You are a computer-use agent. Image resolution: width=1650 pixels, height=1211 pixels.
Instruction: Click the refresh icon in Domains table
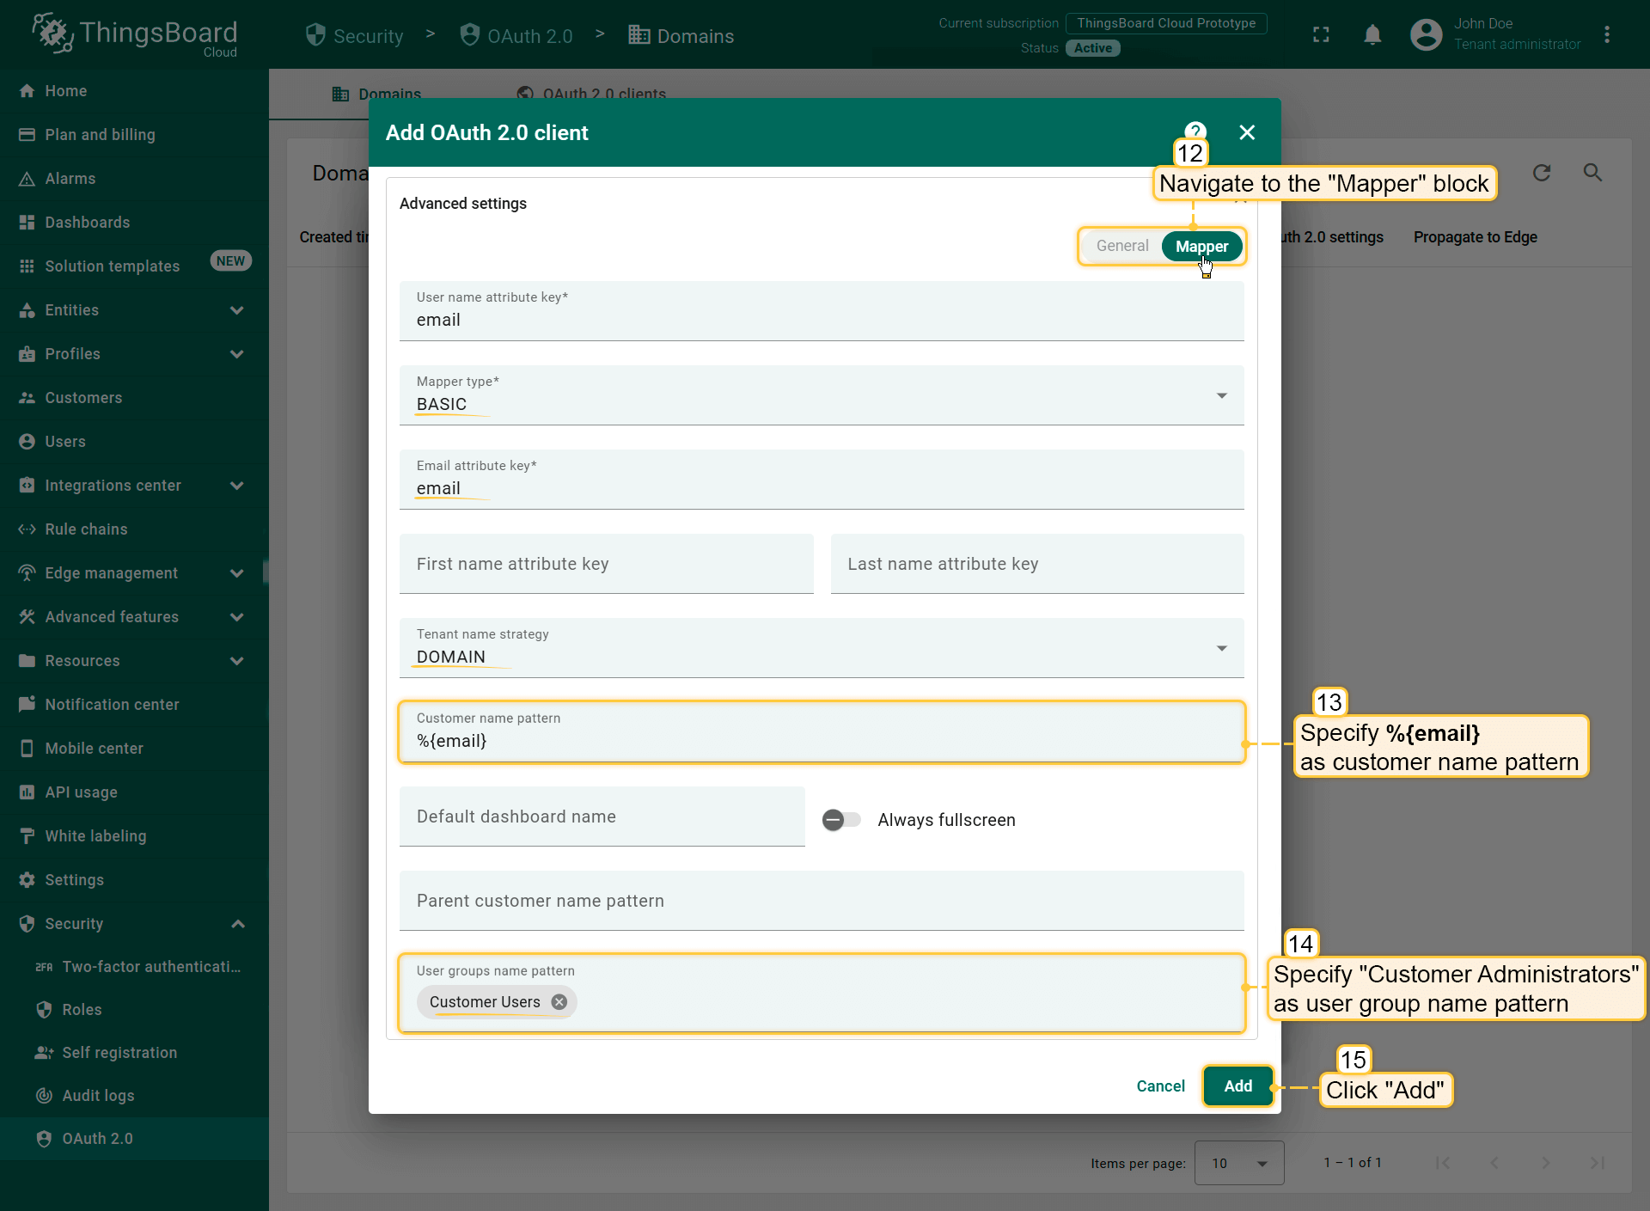(1542, 173)
